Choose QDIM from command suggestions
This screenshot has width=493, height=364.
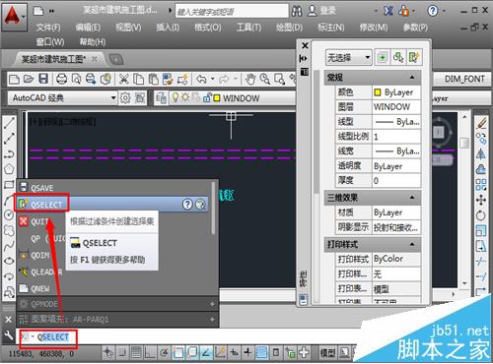(x=39, y=255)
